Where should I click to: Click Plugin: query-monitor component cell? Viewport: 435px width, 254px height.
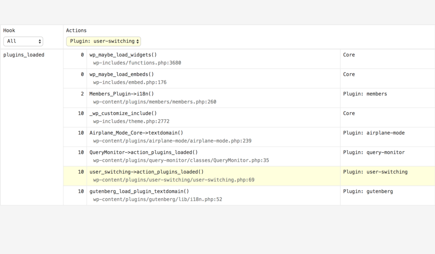click(374, 152)
